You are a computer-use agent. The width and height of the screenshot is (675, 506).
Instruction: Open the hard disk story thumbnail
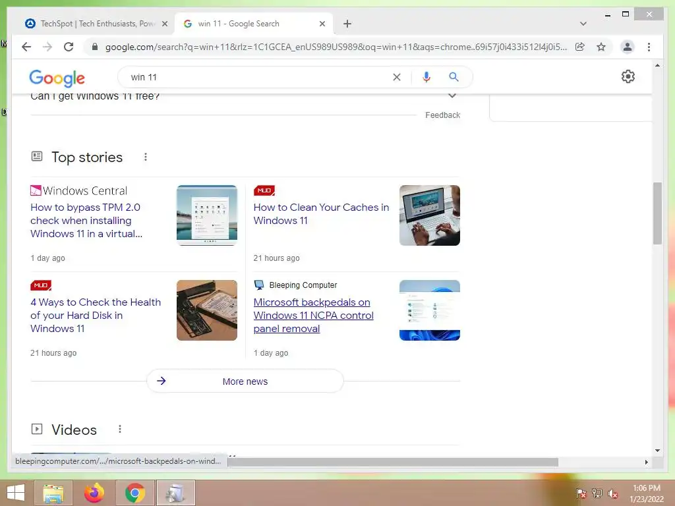pos(206,310)
